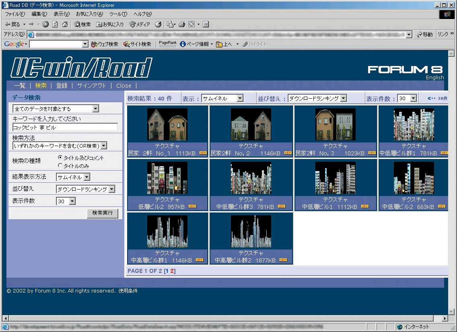Open the お気に入り(A) menu

[89, 14]
